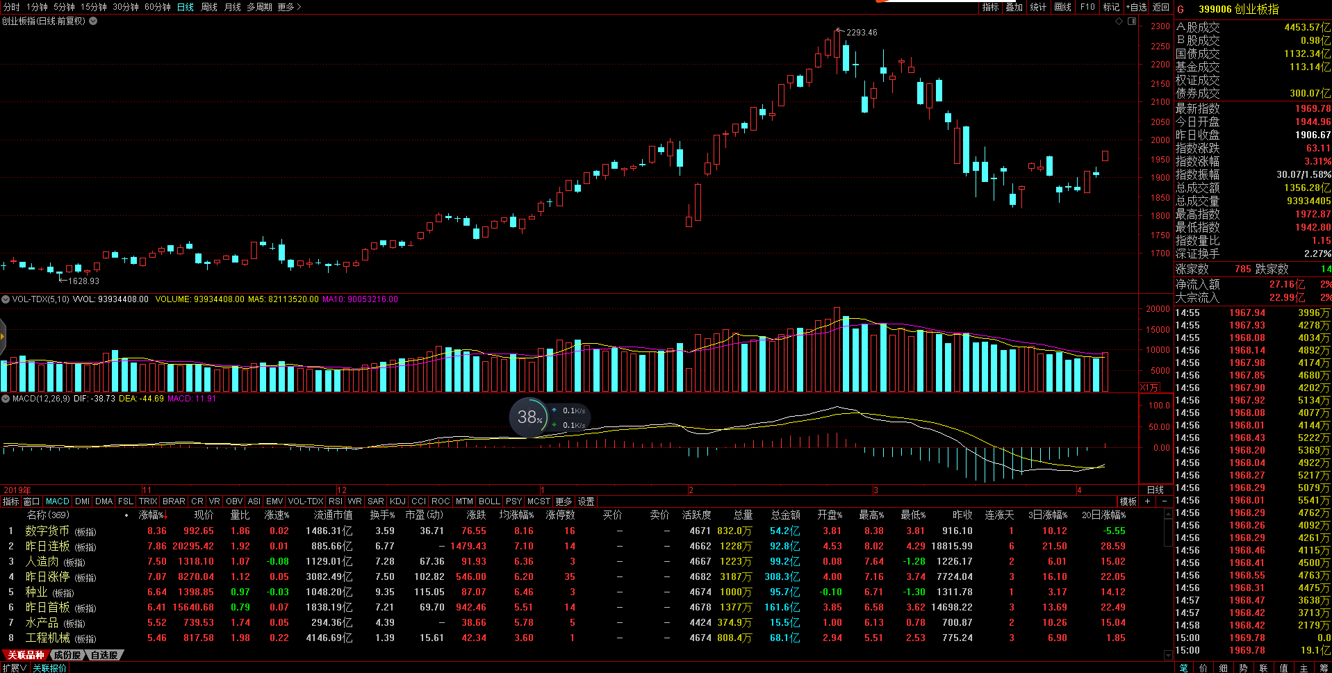Click the X1万 volume unit label
The height and width of the screenshot is (673, 1332).
(x=1149, y=388)
